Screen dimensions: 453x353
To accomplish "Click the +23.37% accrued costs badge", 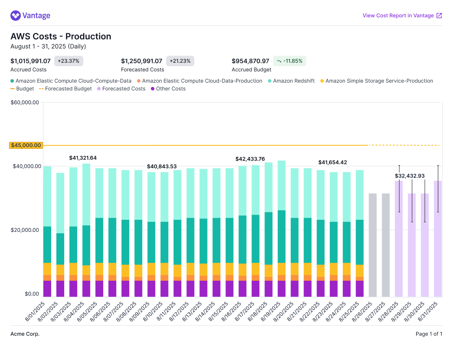I will [68, 61].
